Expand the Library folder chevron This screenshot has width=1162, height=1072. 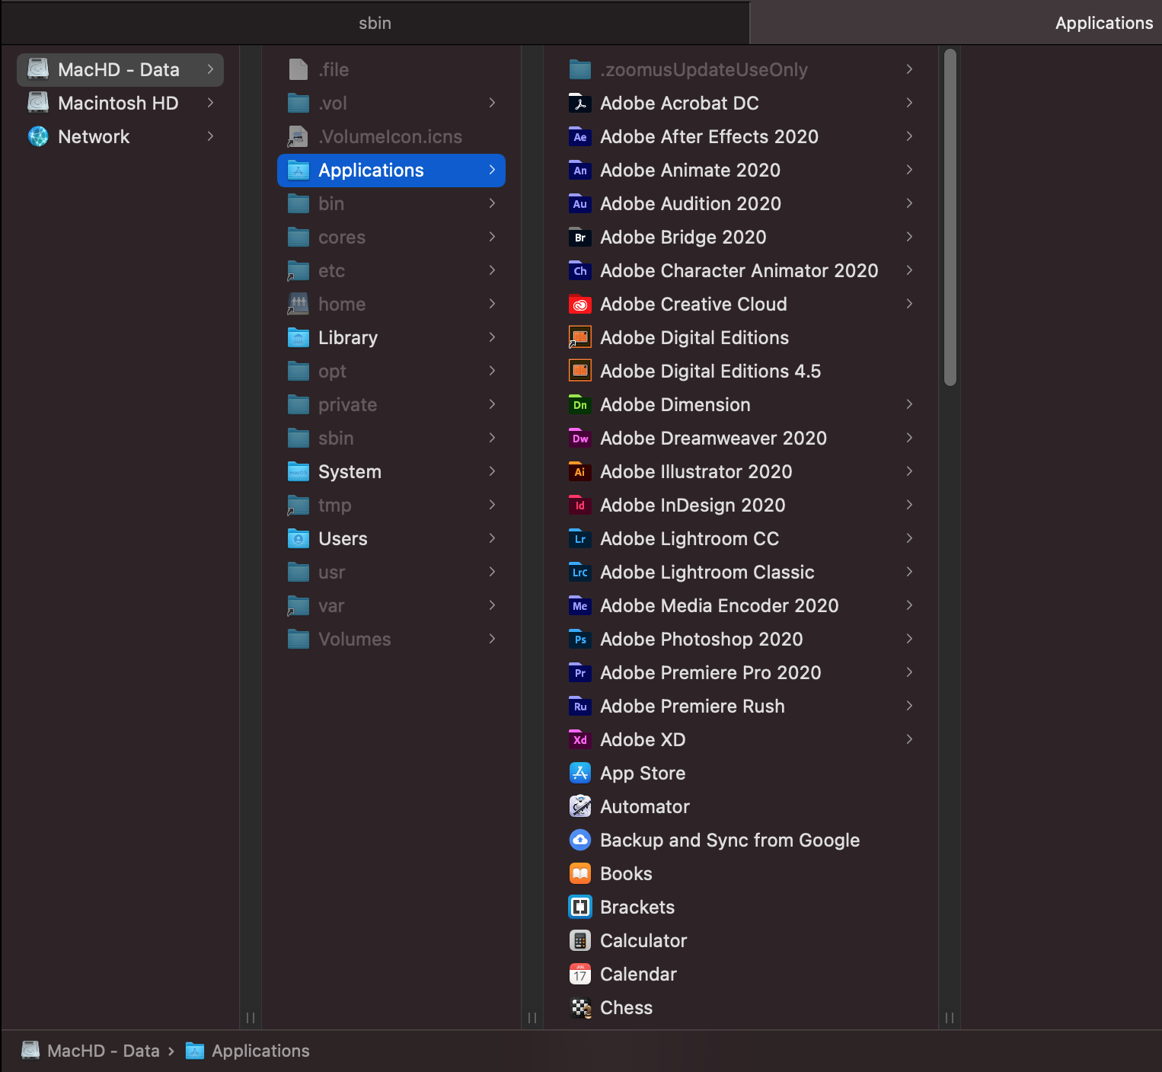tap(493, 337)
